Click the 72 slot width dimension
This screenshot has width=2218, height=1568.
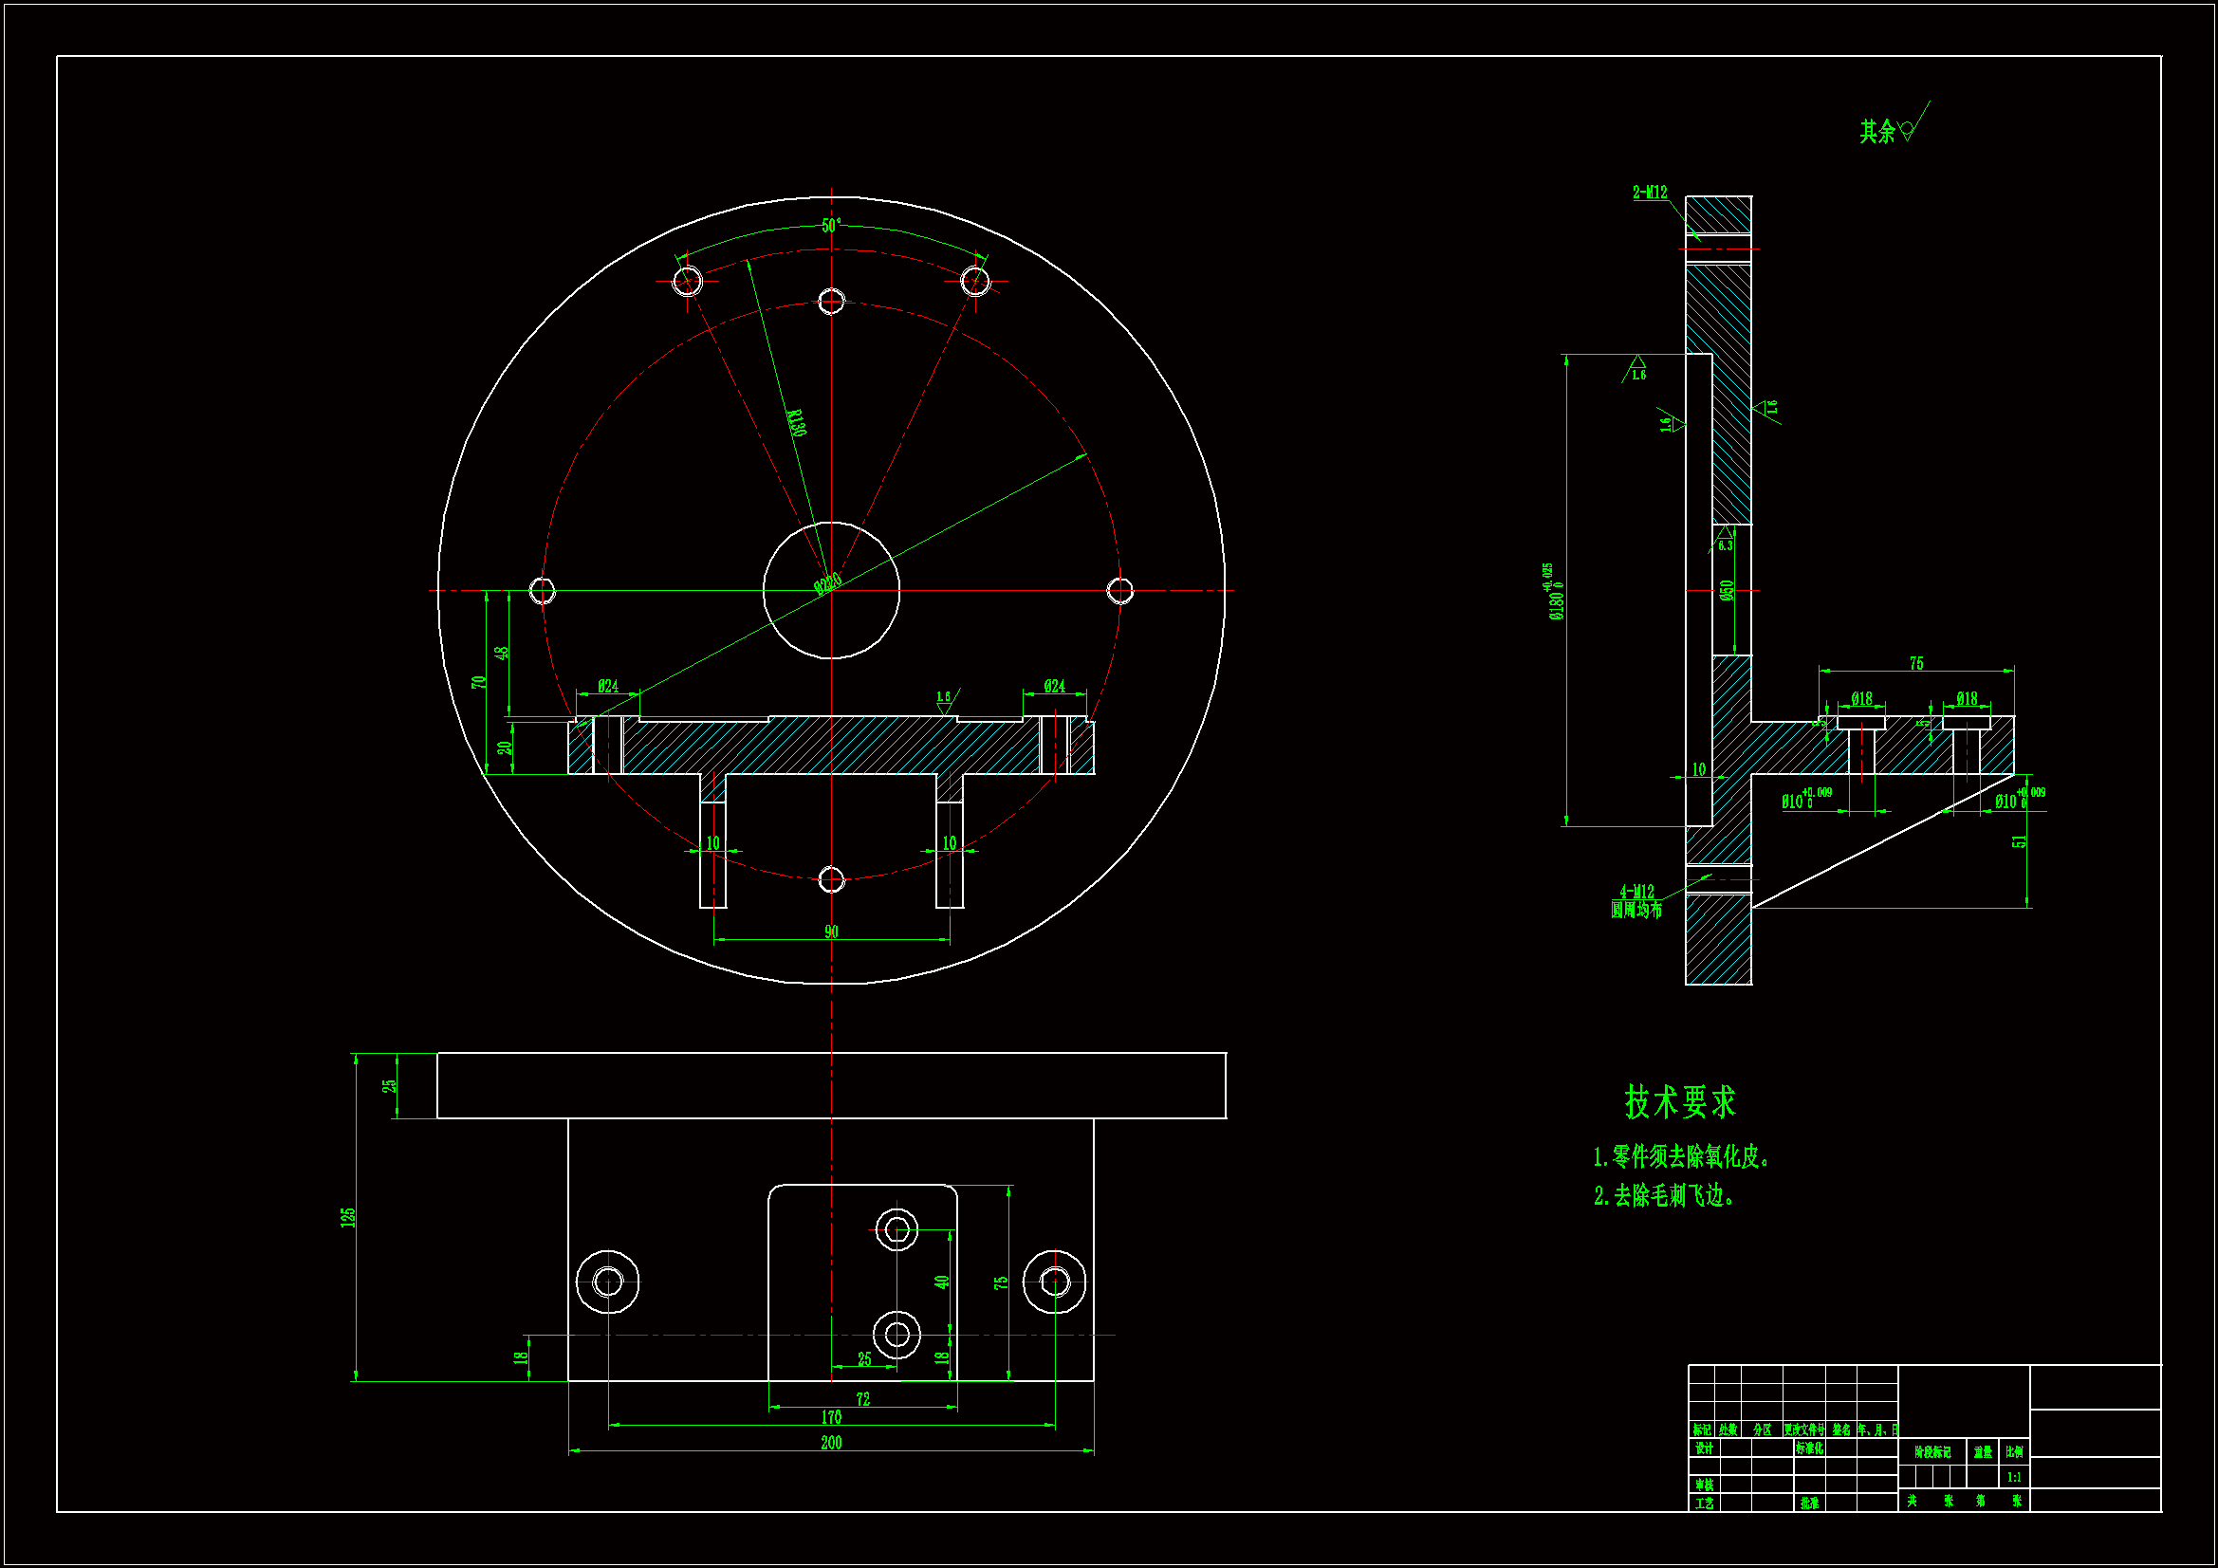862,1399
